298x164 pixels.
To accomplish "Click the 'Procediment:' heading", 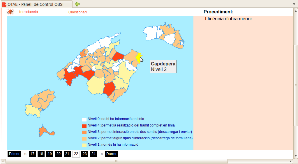I will click(x=218, y=12).
